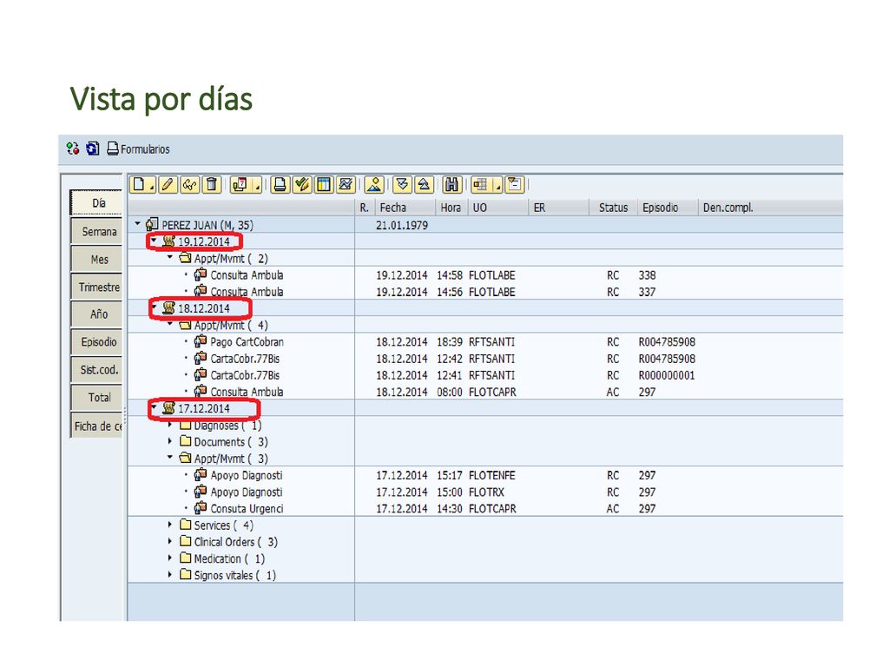This screenshot has height=667, width=889.
Task: Click the blue refresh icon in top bar
Action: pos(92,149)
